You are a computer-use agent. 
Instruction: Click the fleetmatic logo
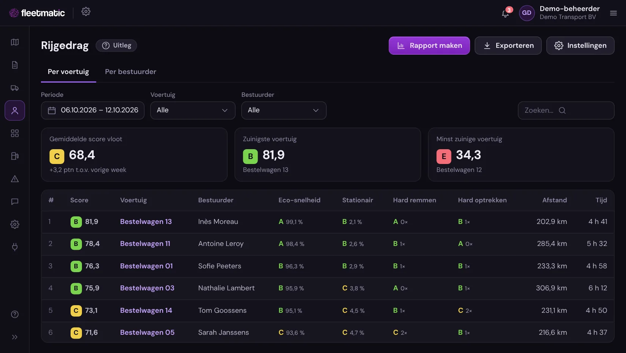37,13
